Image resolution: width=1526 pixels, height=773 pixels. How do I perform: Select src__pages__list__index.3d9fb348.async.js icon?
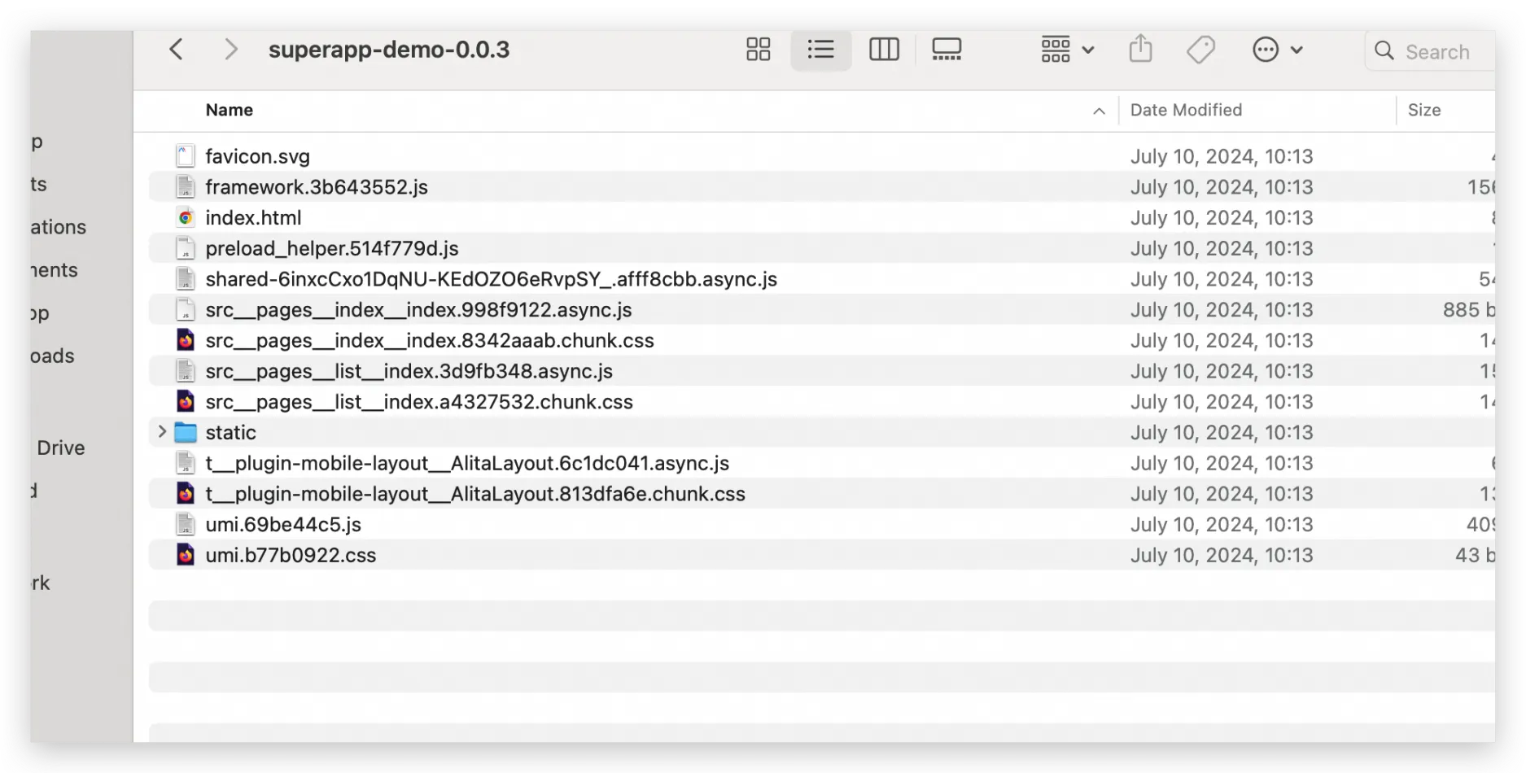click(x=186, y=371)
